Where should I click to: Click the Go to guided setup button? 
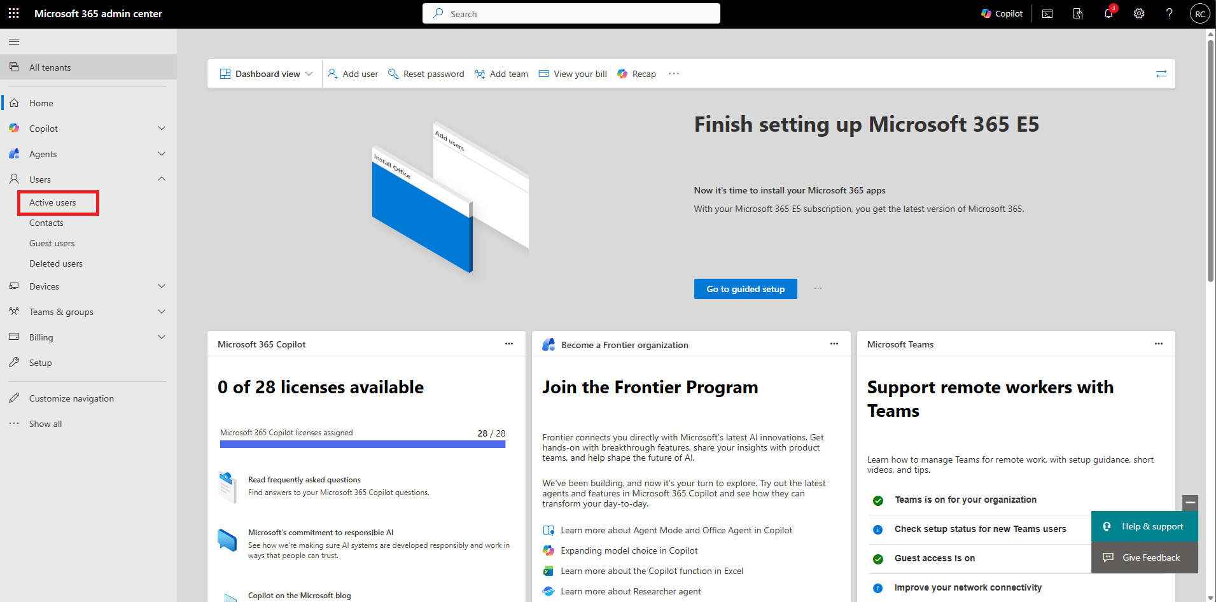[x=745, y=289]
